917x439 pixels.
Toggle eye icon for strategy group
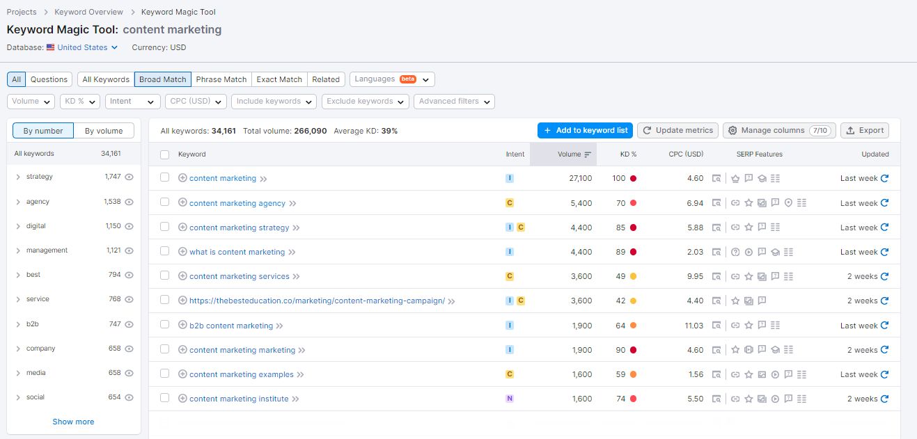[x=129, y=177]
